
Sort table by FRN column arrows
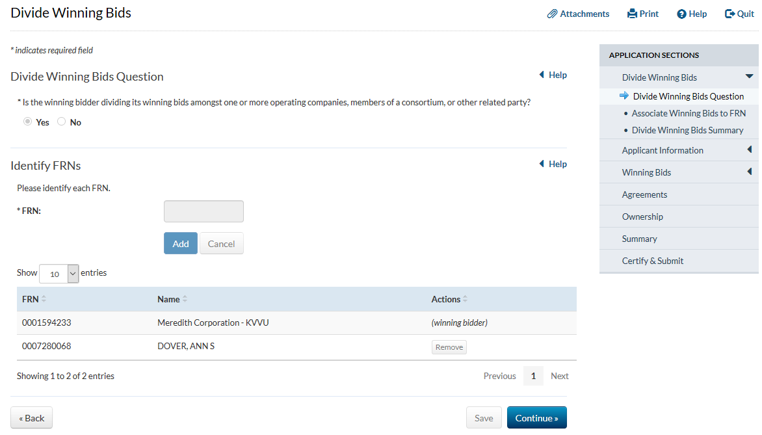tap(44, 299)
